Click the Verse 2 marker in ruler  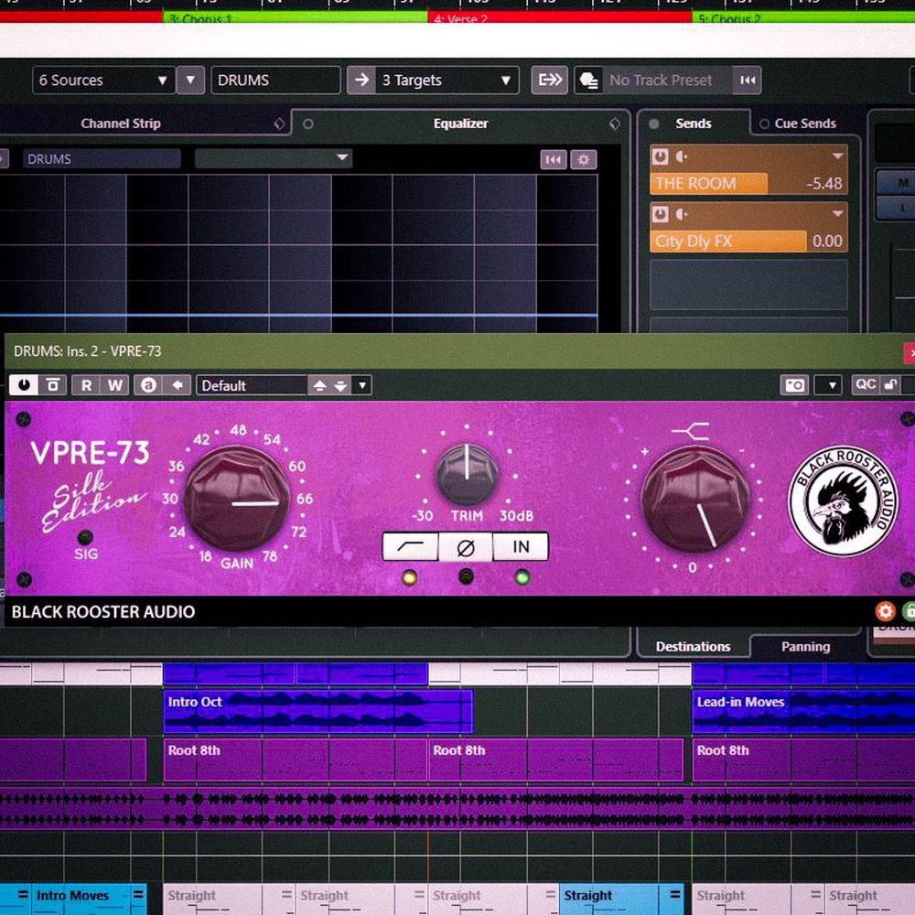tap(559, 18)
